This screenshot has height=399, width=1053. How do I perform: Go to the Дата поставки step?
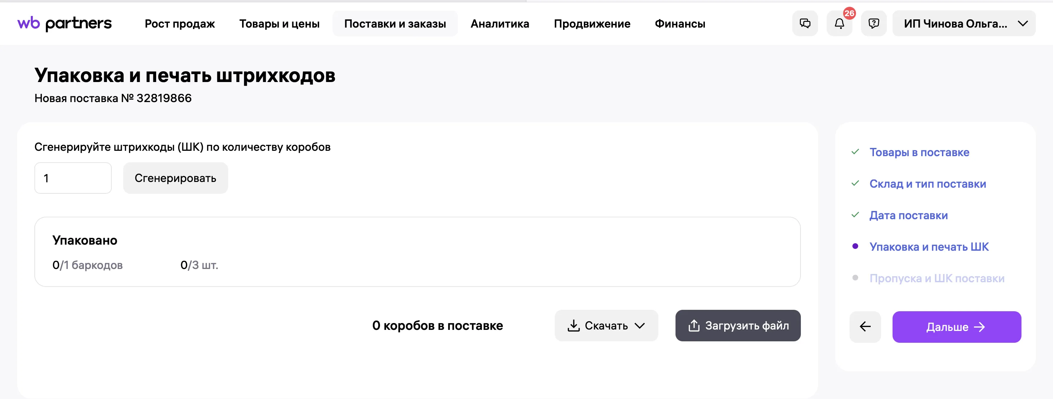tap(908, 216)
